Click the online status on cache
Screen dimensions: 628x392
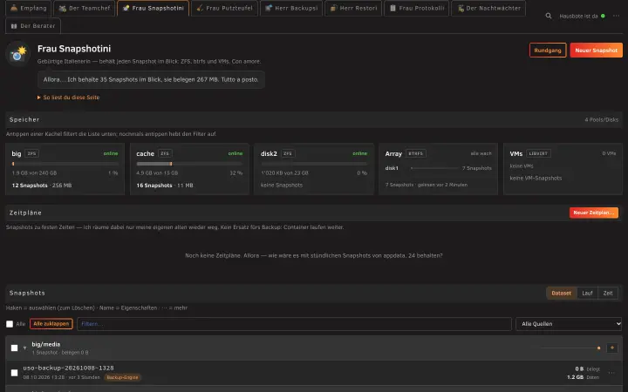point(235,153)
